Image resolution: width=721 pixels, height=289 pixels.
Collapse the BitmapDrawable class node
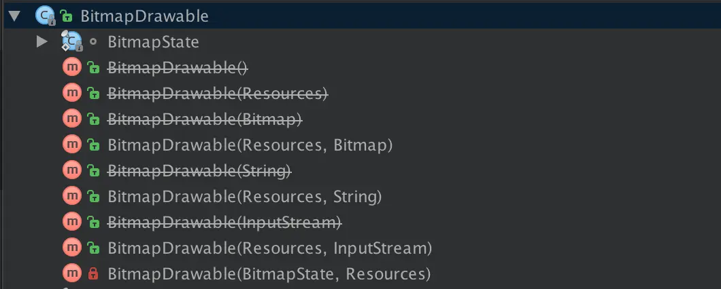[x=15, y=15]
